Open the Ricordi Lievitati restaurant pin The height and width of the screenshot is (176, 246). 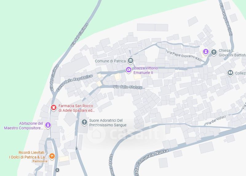coord(52,156)
